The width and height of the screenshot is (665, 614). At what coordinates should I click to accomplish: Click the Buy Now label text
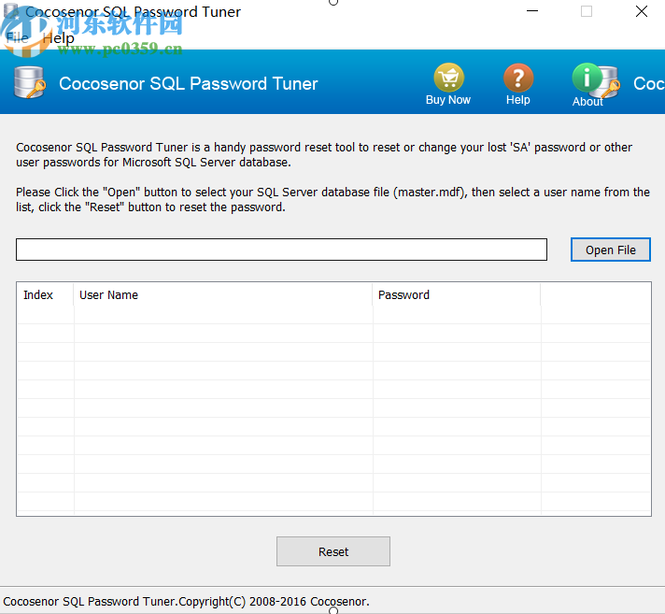(448, 100)
